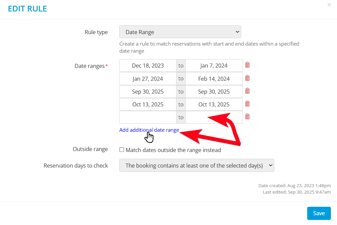Remove the empty date range row via trash icon

pyautogui.click(x=247, y=116)
